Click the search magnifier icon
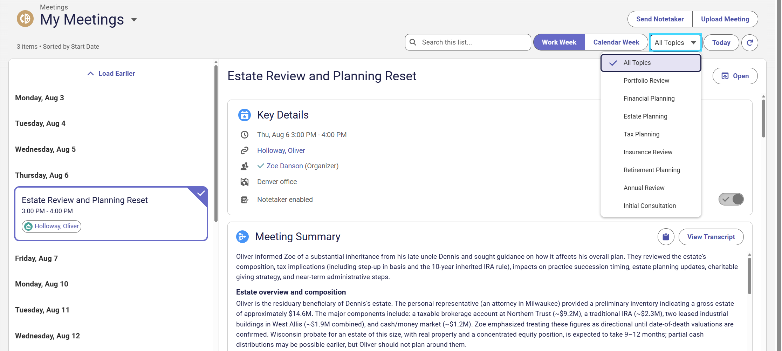Viewport: 782px width, 351px height. (x=413, y=42)
